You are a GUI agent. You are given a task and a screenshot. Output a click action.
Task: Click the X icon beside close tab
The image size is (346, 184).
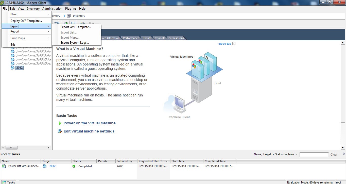click(x=234, y=44)
